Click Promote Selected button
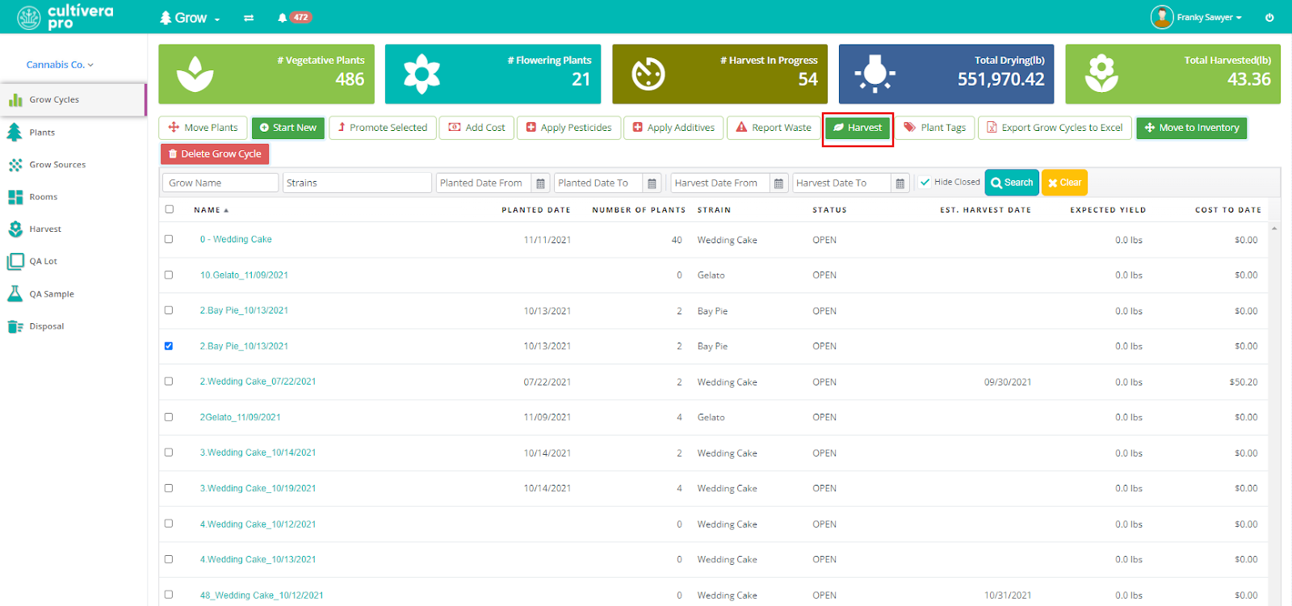The width and height of the screenshot is (1292, 606). [x=383, y=128]
